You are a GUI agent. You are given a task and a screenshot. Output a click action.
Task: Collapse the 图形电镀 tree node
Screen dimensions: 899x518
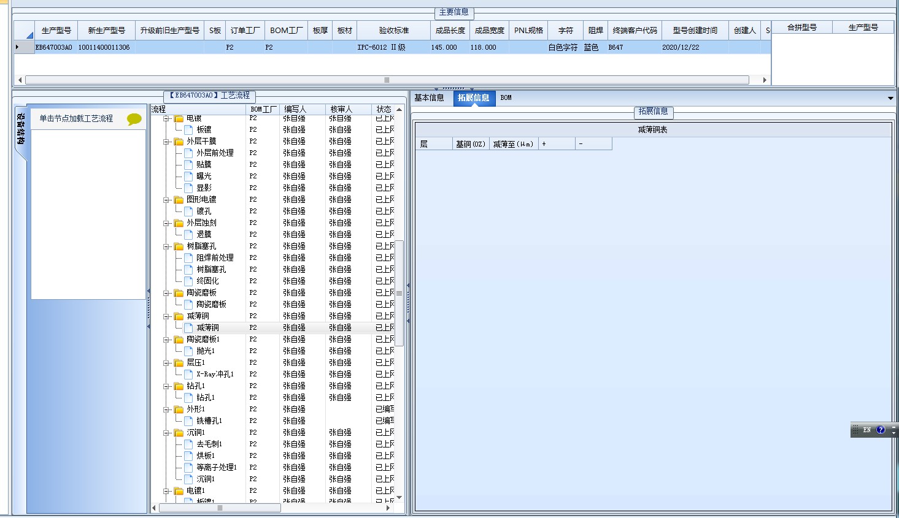166,200
